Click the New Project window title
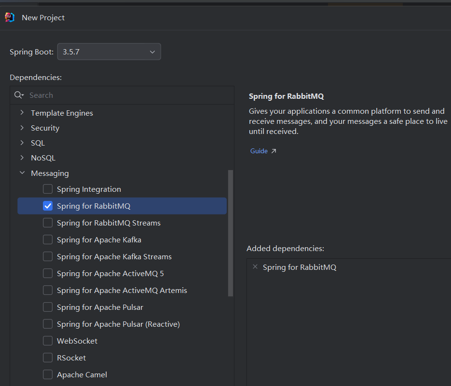451x386 pixels. (x=43, y=17)
